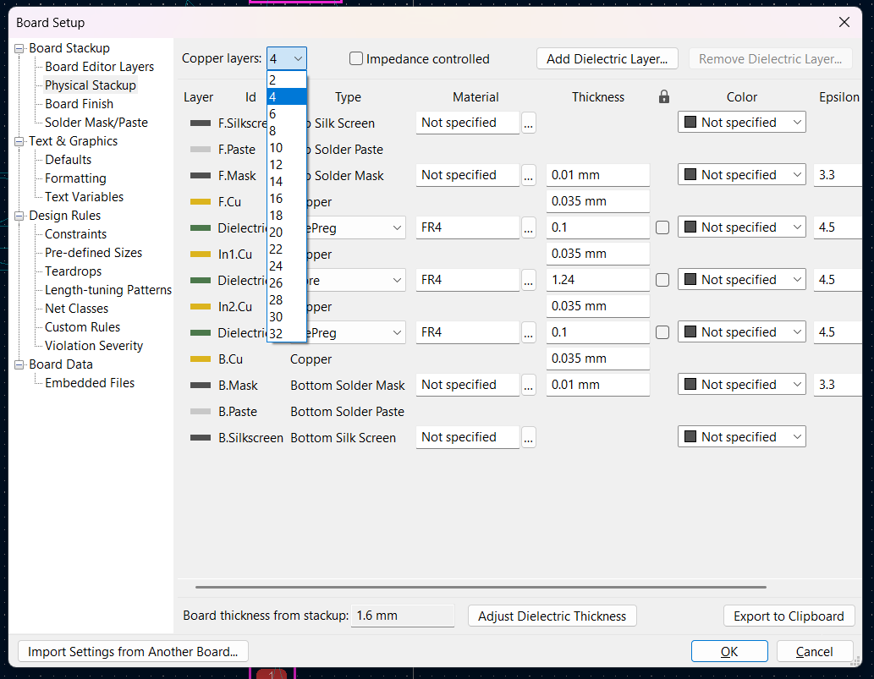
Task: Click the yellow B.Cu layer color bar
Action: [x=201, y=359]
